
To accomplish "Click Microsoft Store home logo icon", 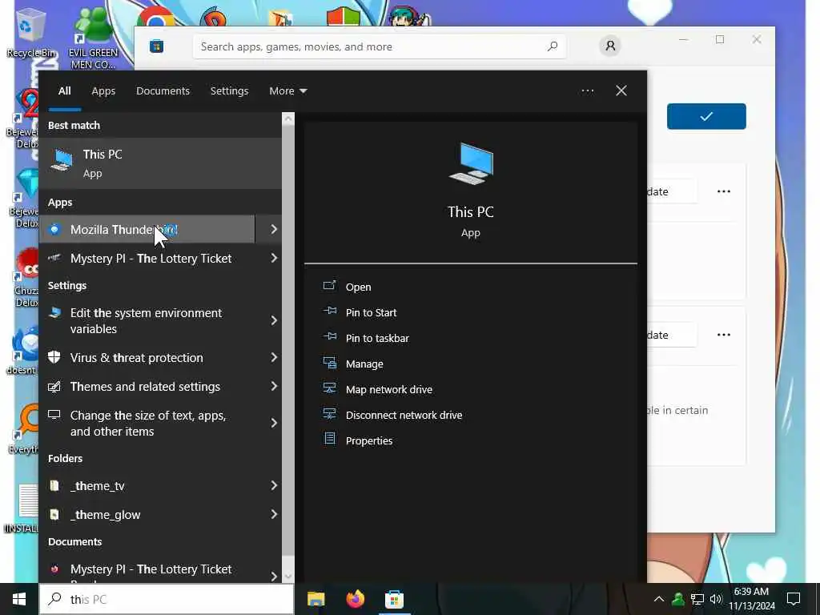I will click(x=156, y=46).
